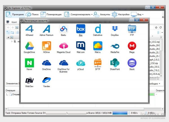
Task: Select the SharePoint service
Action: coord(115,65)
